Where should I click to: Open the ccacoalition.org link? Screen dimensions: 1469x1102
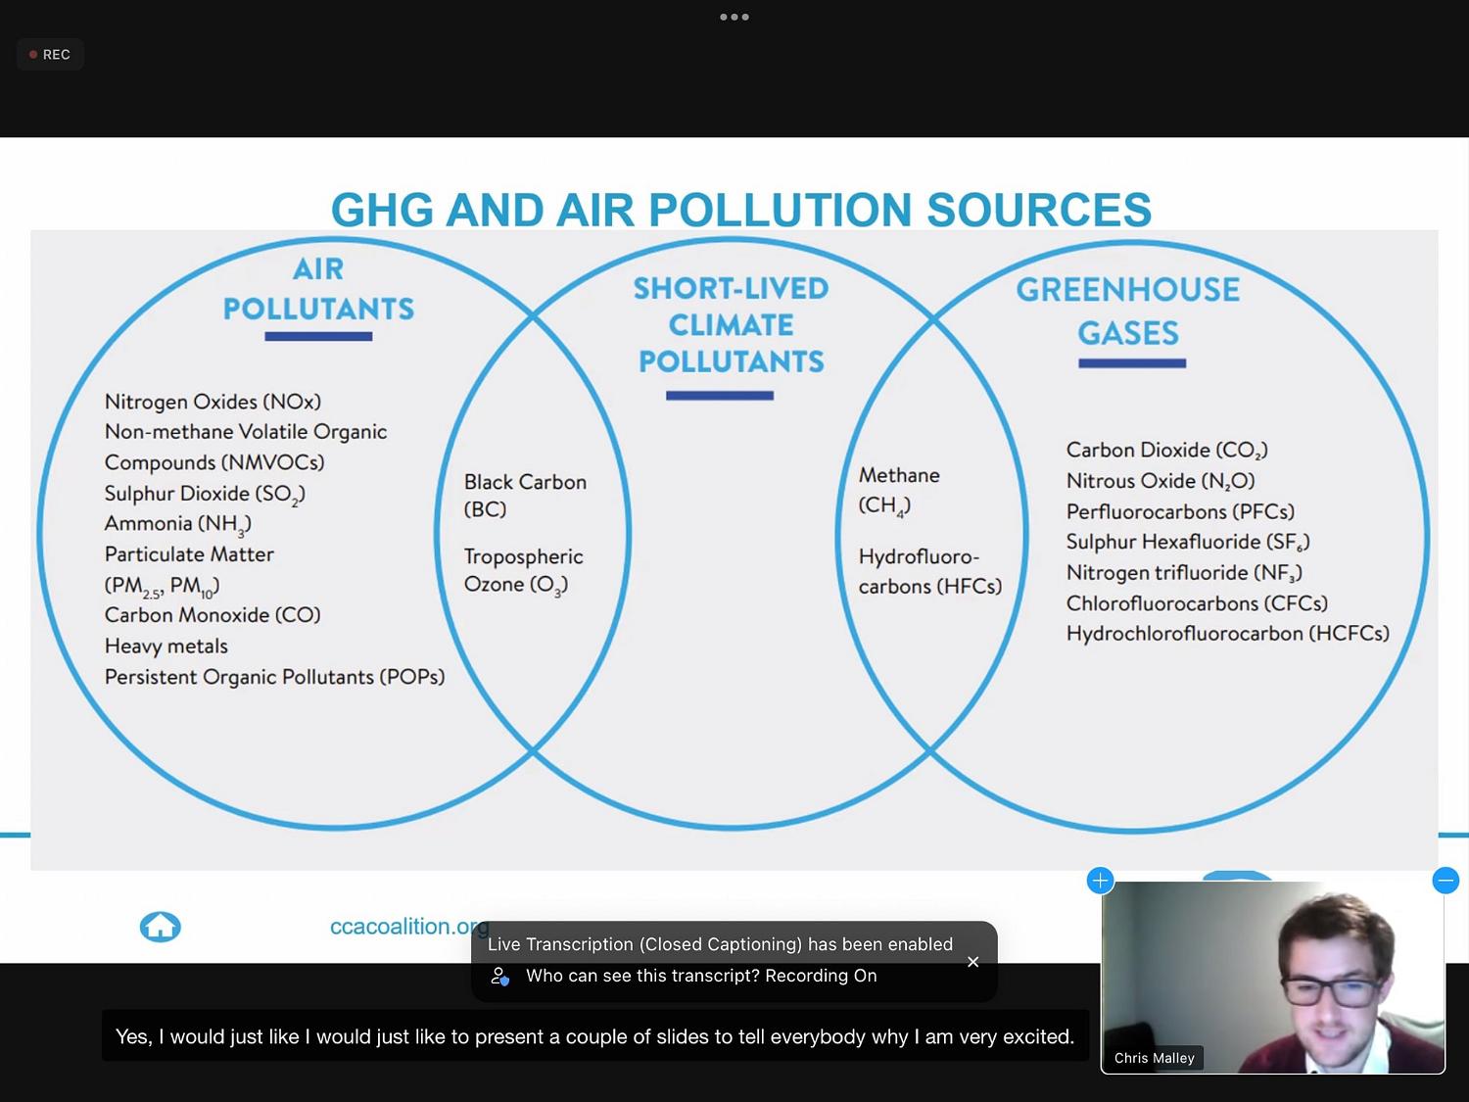[x=409, y=927]
